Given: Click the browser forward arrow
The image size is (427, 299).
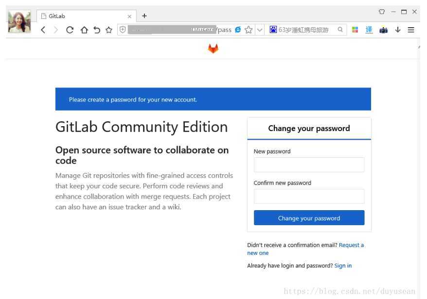Looking at the screenshot, I should 56,30.
